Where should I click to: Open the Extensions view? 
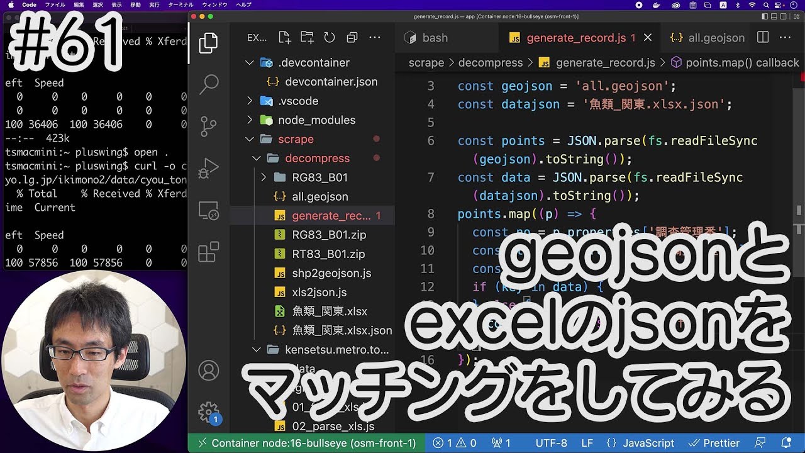[x=208, y=252]
